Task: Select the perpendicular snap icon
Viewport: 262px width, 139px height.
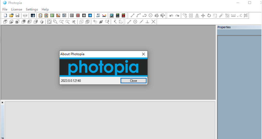Action: (147, 22)
